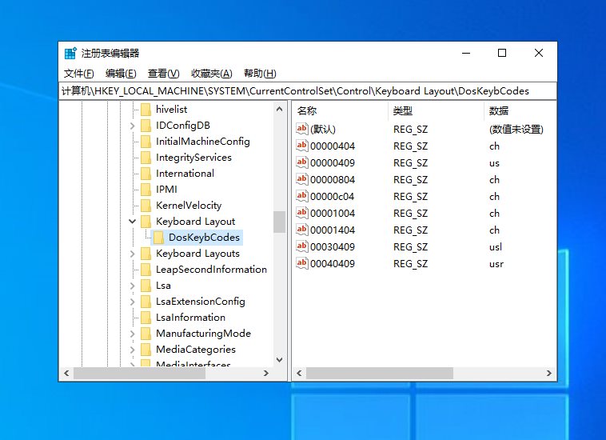
Task: Select the International folder icon
Action: pos(146,174)
